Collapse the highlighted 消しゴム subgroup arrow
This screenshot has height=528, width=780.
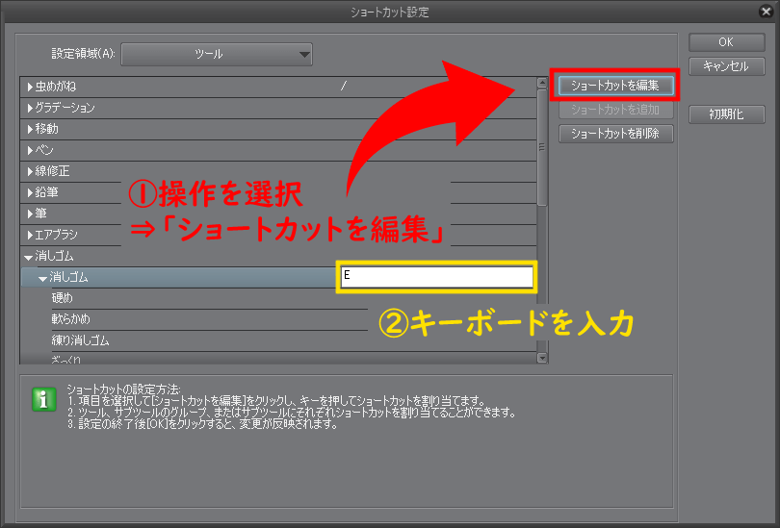click(x=42, y=279)
